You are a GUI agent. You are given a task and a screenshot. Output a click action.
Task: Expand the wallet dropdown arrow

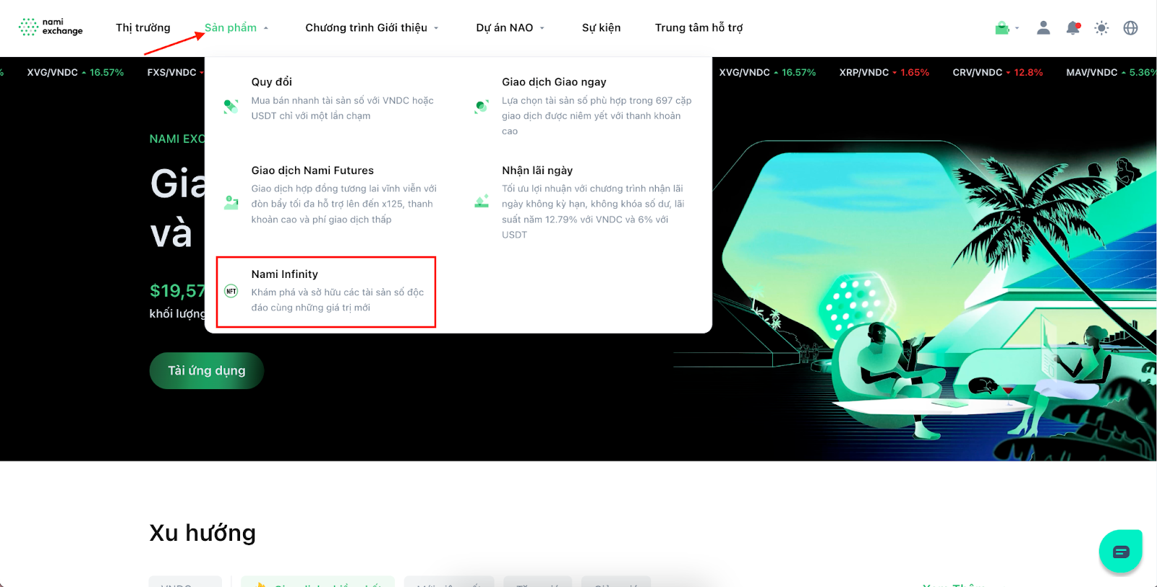[1017, 28]
